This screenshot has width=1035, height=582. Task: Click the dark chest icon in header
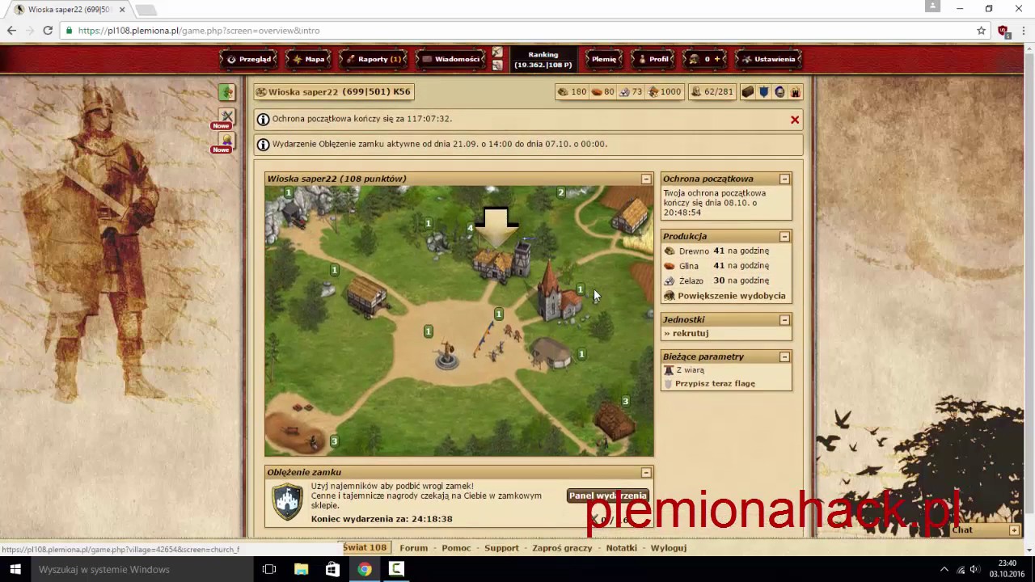coord(748,92)
